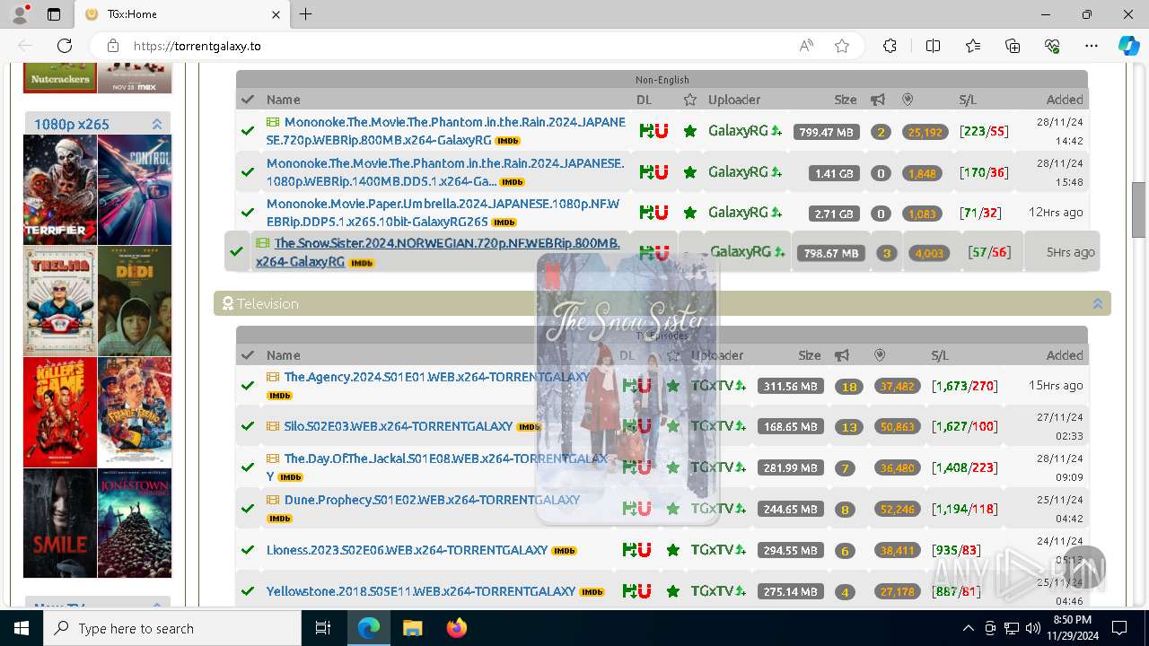Image resolution: width=1149 pixels, height=646 pixels.
Task: Check mark on Day Of The Jackal row
Action: pos(248,467)
